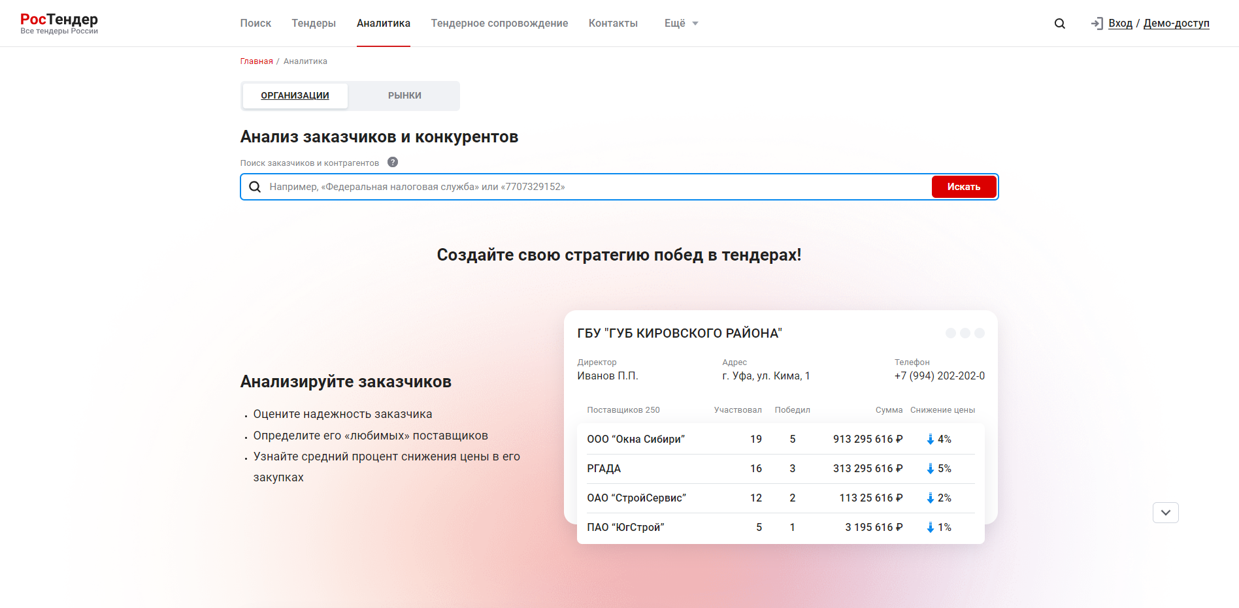1239x608 pixels.
Task: Click the Участвовал column header
Action: pyautogui.click(x=738, y=410)
